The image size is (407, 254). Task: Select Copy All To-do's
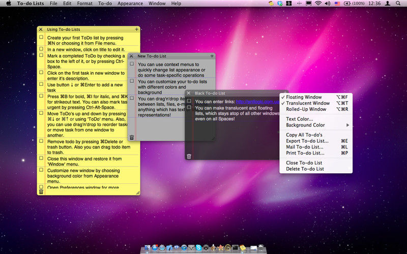[316, 135]
